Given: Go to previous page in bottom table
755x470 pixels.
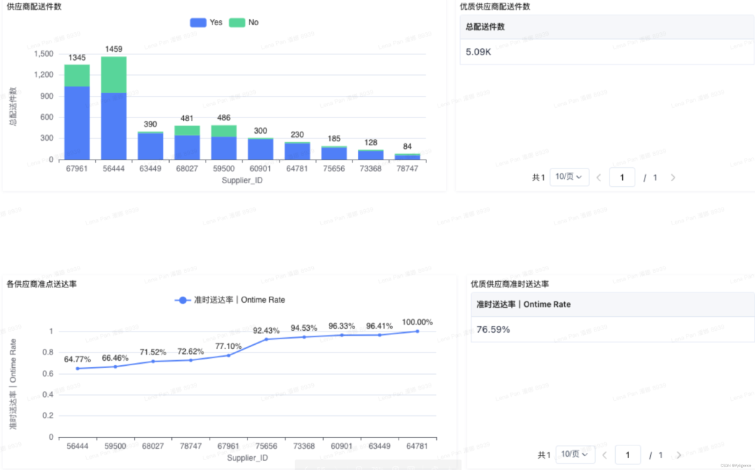Looking at the screenshot, I should 604,455.
